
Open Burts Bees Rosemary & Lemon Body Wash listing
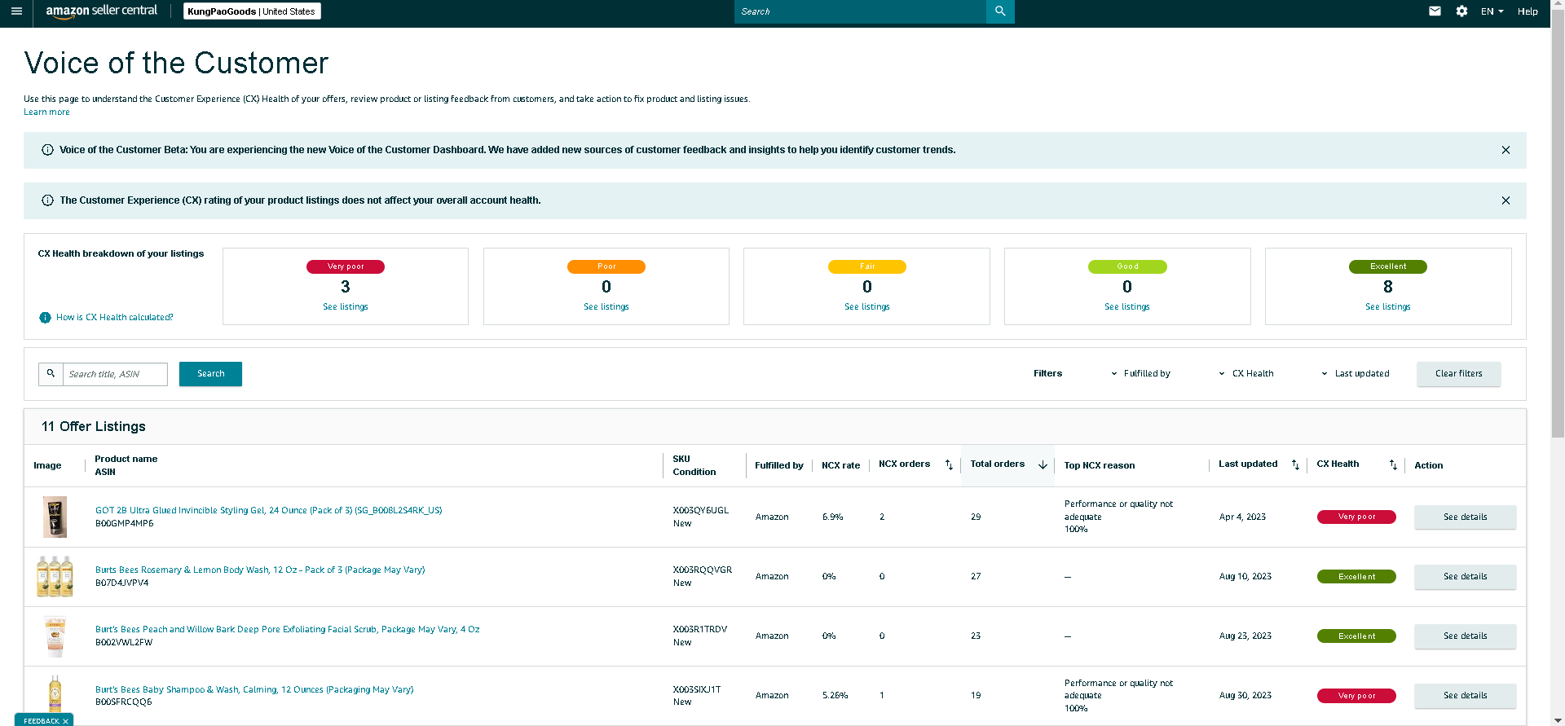tap(260, 570)
